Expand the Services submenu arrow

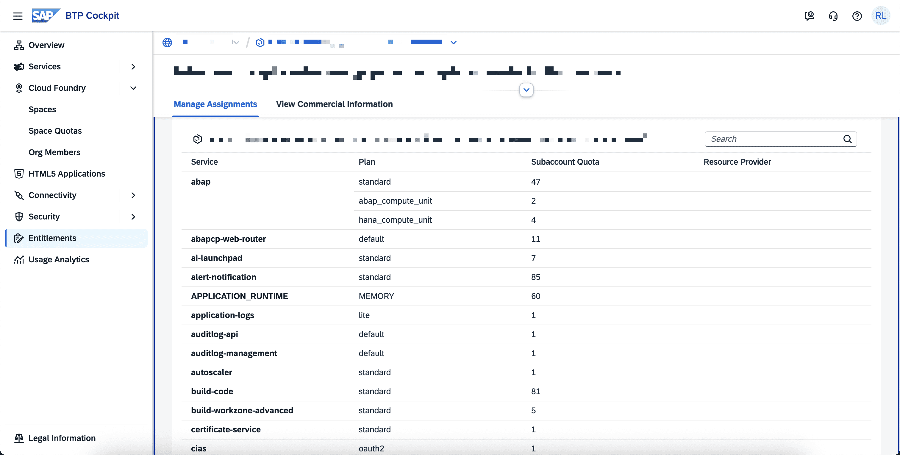pyautogui.click(x=133, y=66)
